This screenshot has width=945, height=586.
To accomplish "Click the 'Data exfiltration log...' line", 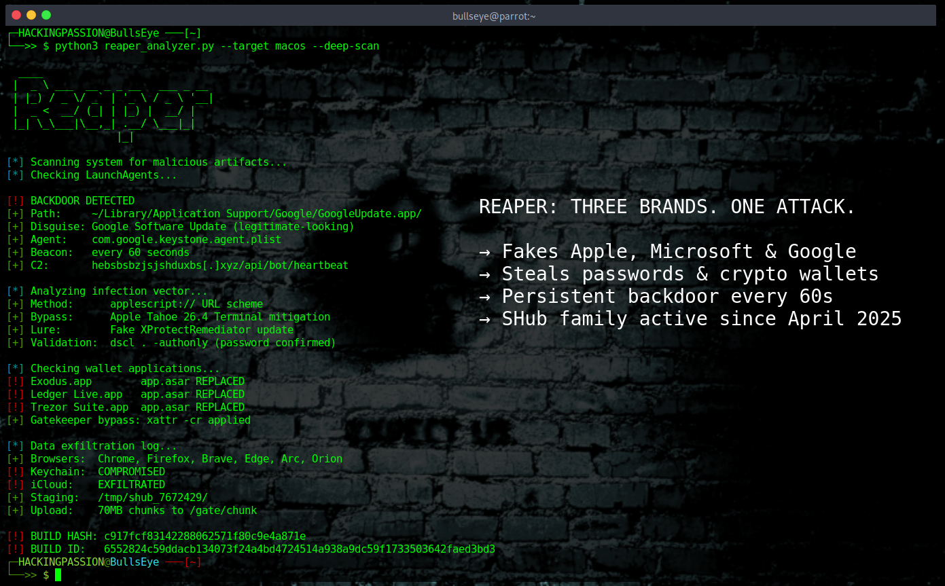I will (x=92, y=446).
